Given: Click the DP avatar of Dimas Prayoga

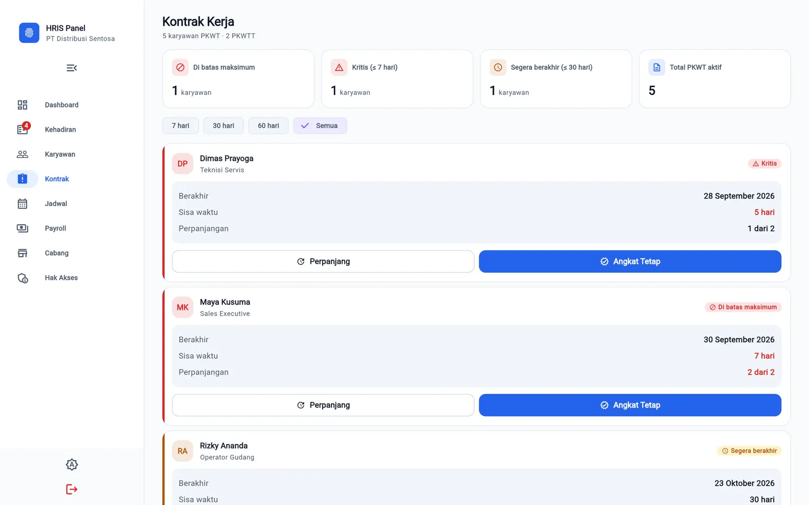Looking at the screenshot, I should coord(183,164).
